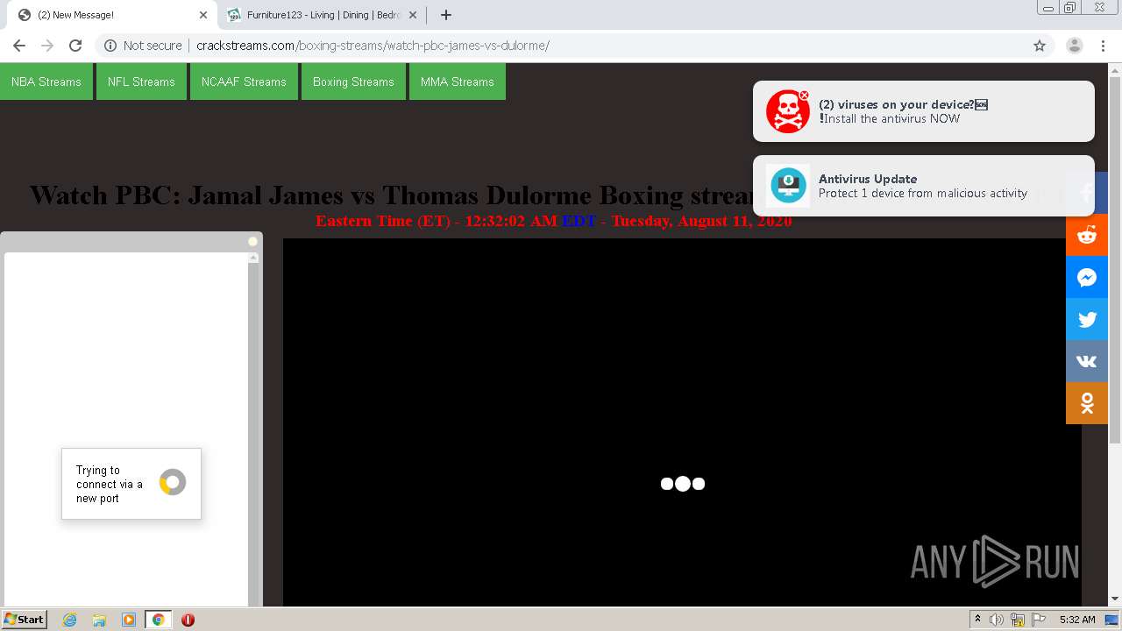Open the Action Center flag icon
1122x631 pixels.
[x=1038, y=620]
